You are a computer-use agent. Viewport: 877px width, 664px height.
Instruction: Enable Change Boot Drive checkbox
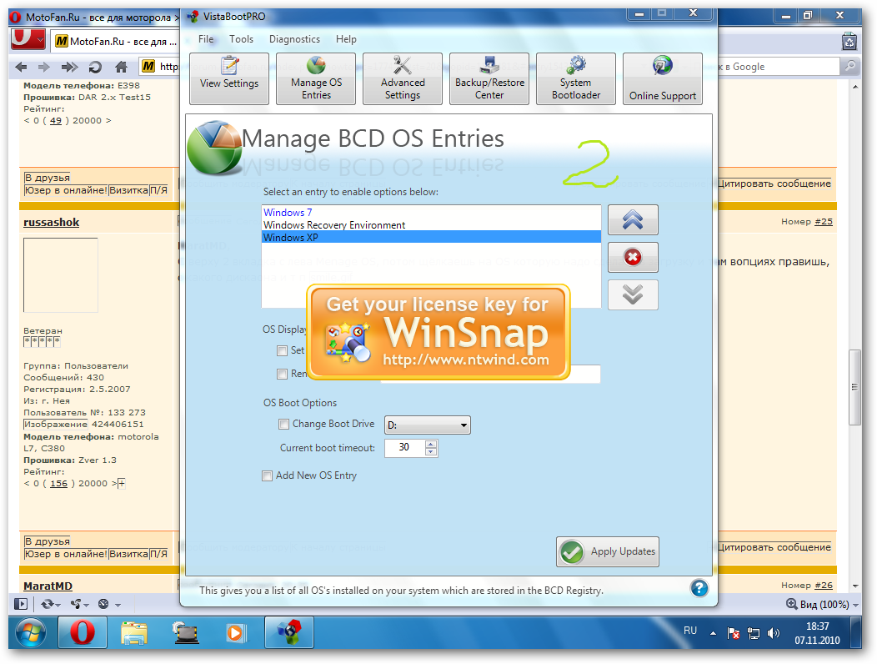tap(283, 424)
